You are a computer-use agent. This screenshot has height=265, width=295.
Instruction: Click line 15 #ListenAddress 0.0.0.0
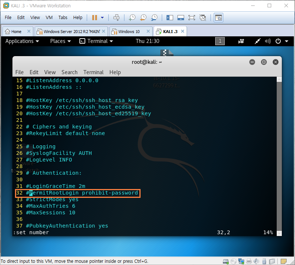point(57,80)
